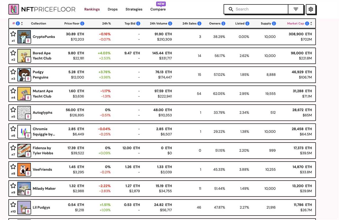The width and height of the screenshot is (339, 220).
Task: Favorite Pudgy Penguins with the star toggle
Action: click(x=13, y=71)
